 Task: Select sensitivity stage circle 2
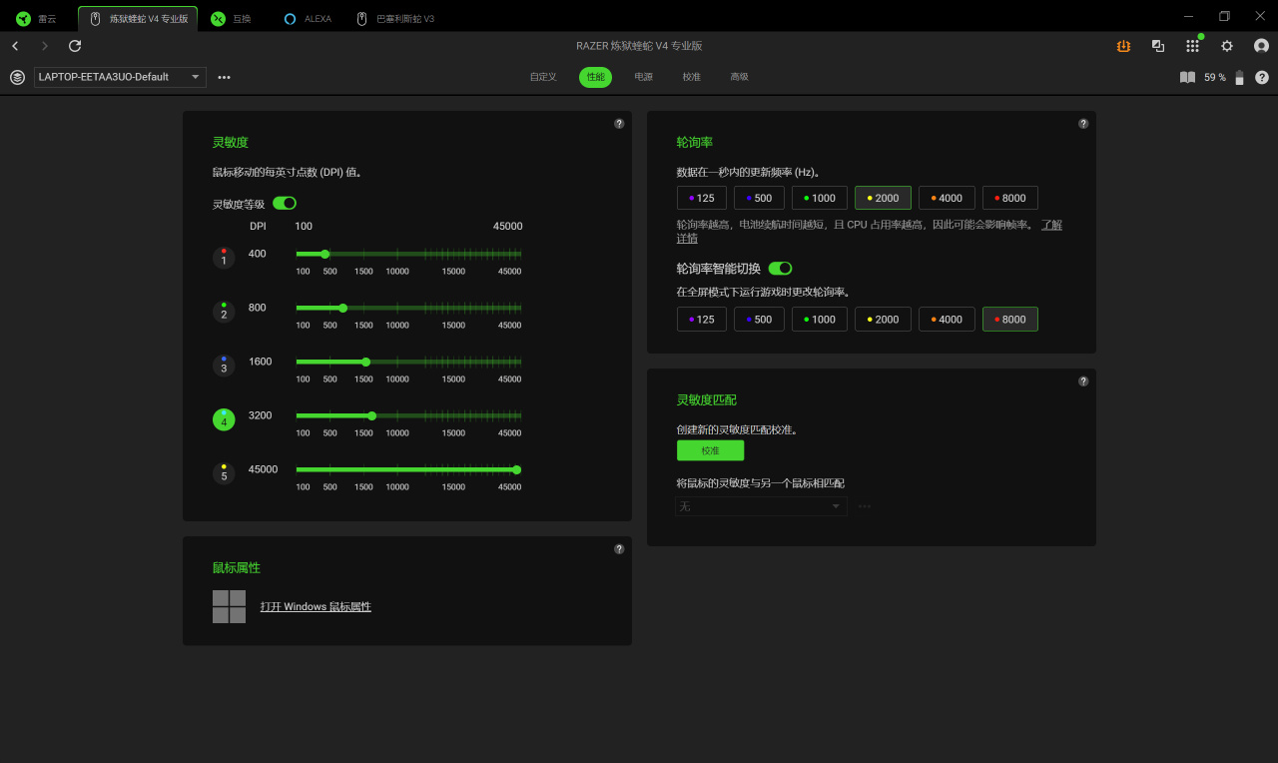(224, 312)
